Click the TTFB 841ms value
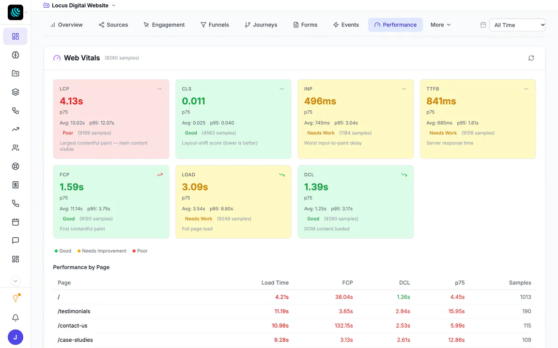The width and height of the screenshot is (558, 348). pos(441,101)
